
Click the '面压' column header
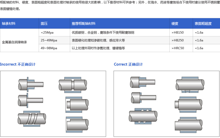(x=44, y=23)
